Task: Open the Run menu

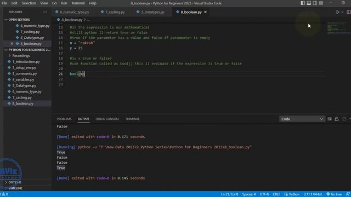Action: 64,3
